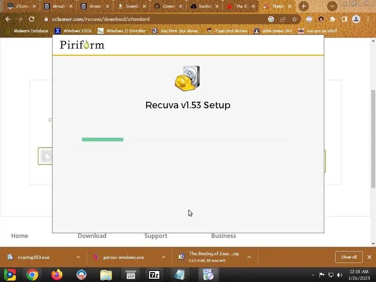Click the page vertical scrollbar
This screenshot has width=376, height=282.
[373, 139]
